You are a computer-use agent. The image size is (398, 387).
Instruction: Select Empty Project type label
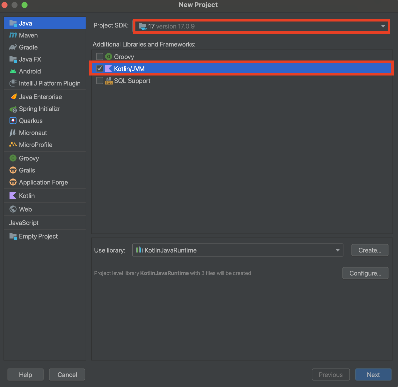click(x=38, y=236)
